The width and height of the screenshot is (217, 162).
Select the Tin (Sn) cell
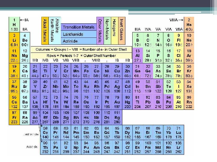(148, 86)
